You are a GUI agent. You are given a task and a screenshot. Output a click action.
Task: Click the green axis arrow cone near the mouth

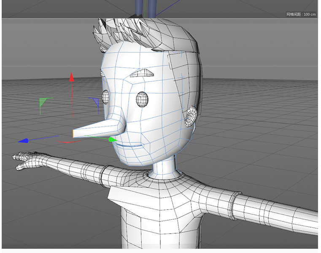click(113, 139)
